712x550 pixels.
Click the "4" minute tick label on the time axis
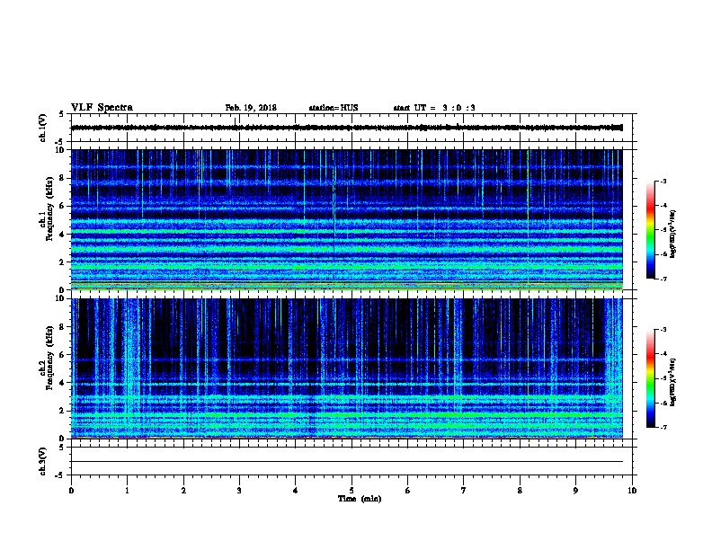point(296,491)
